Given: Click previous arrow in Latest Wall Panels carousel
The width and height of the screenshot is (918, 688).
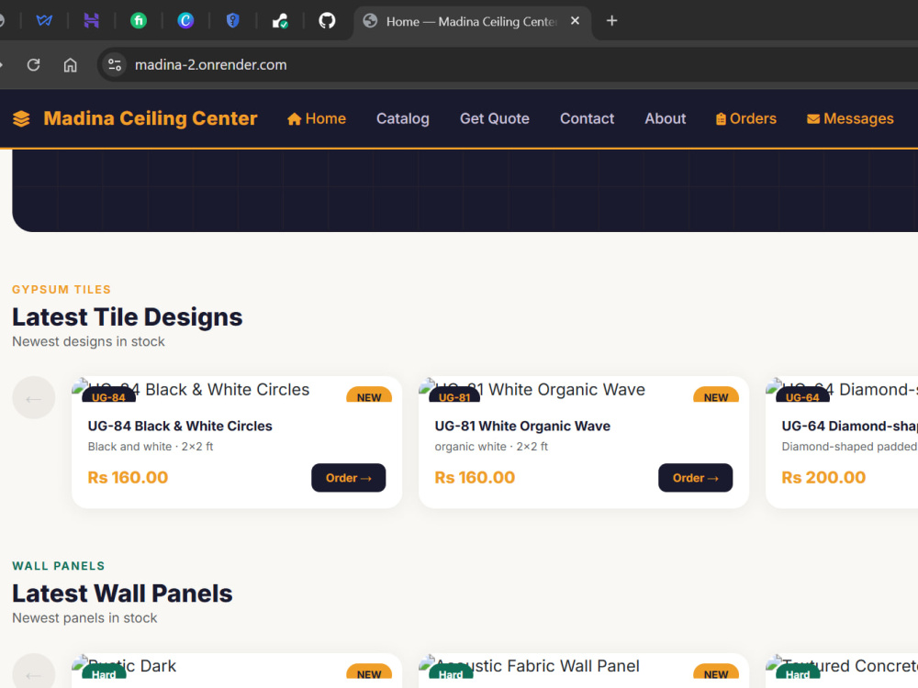Looking at the screenshot, I should (33, 672).
